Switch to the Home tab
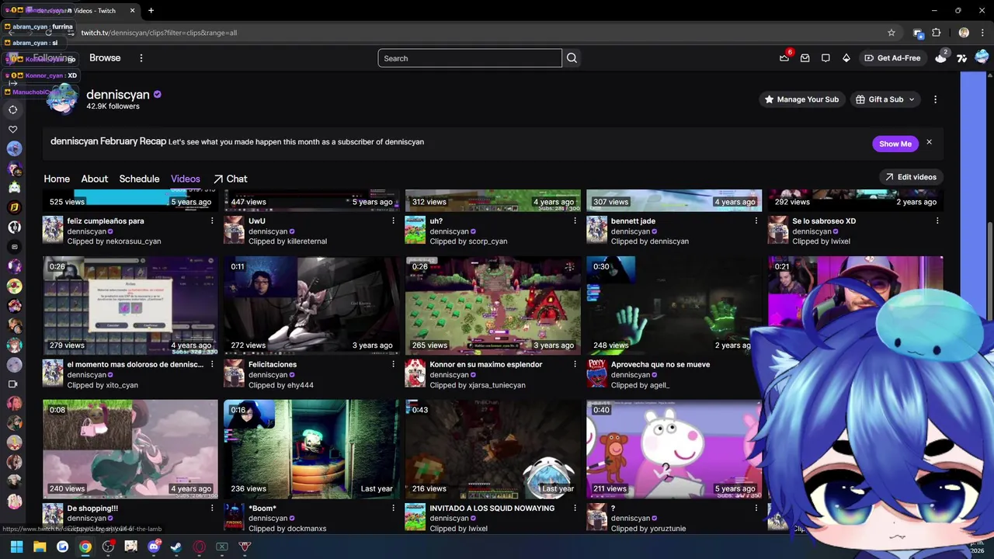The height and width of the screenshot is (559, 994). [57, 179]
